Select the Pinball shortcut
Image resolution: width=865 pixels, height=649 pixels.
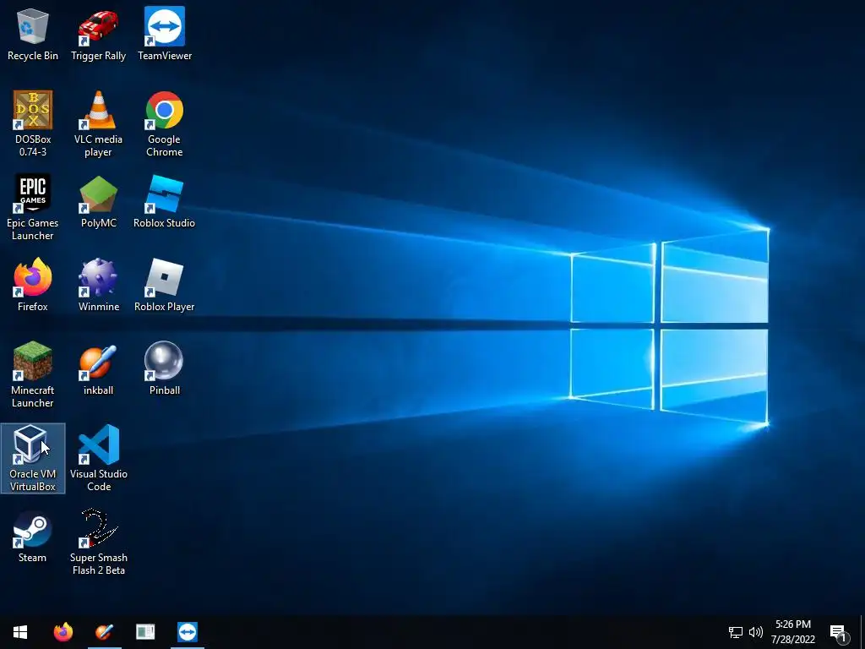165,369
